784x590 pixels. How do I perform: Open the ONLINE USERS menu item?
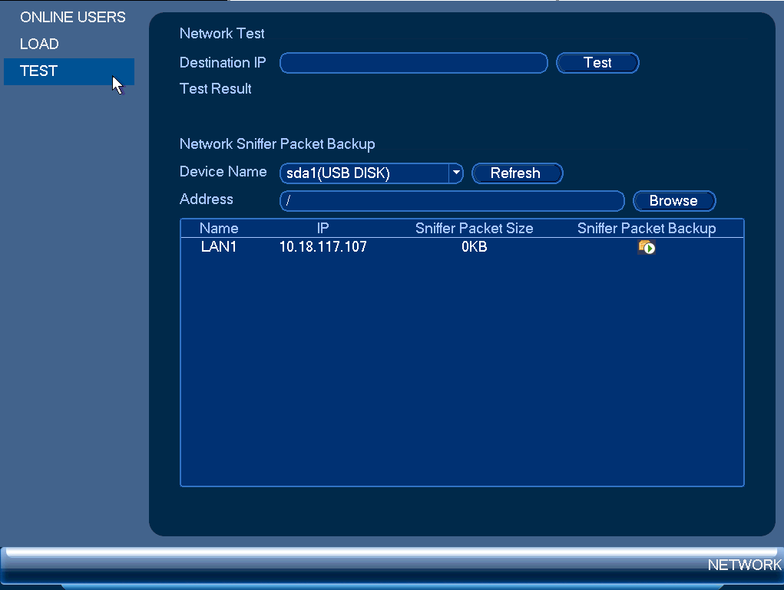coord(72,17)
